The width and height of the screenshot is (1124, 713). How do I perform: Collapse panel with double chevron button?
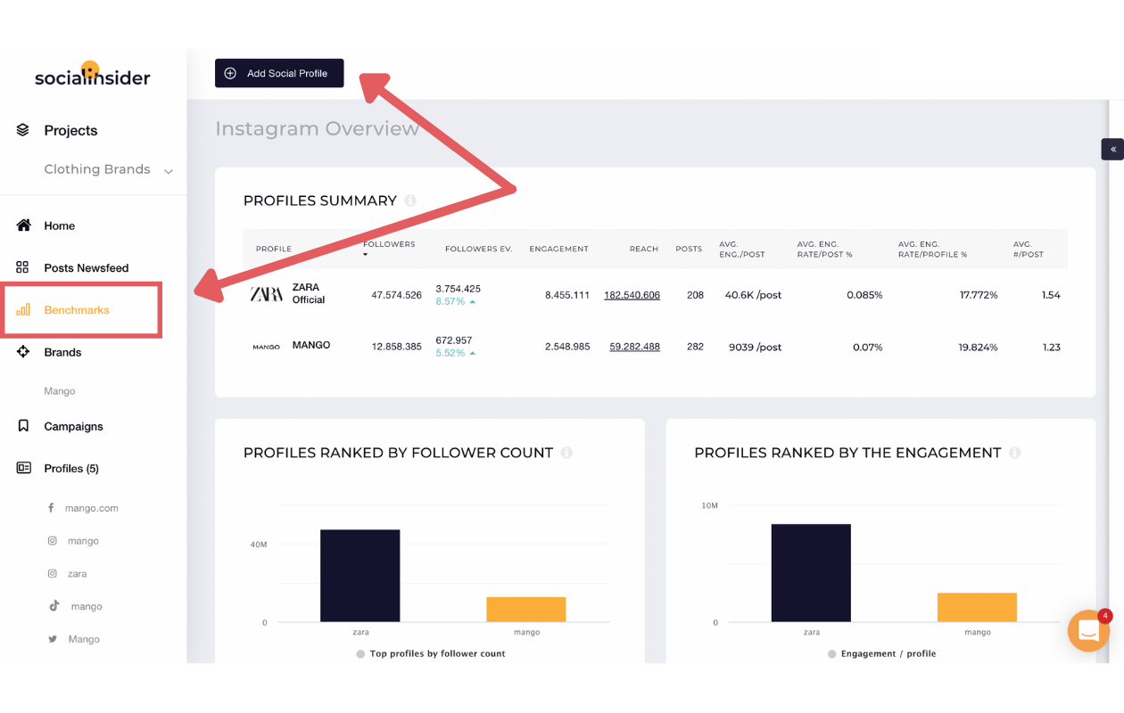[1112, 149]
